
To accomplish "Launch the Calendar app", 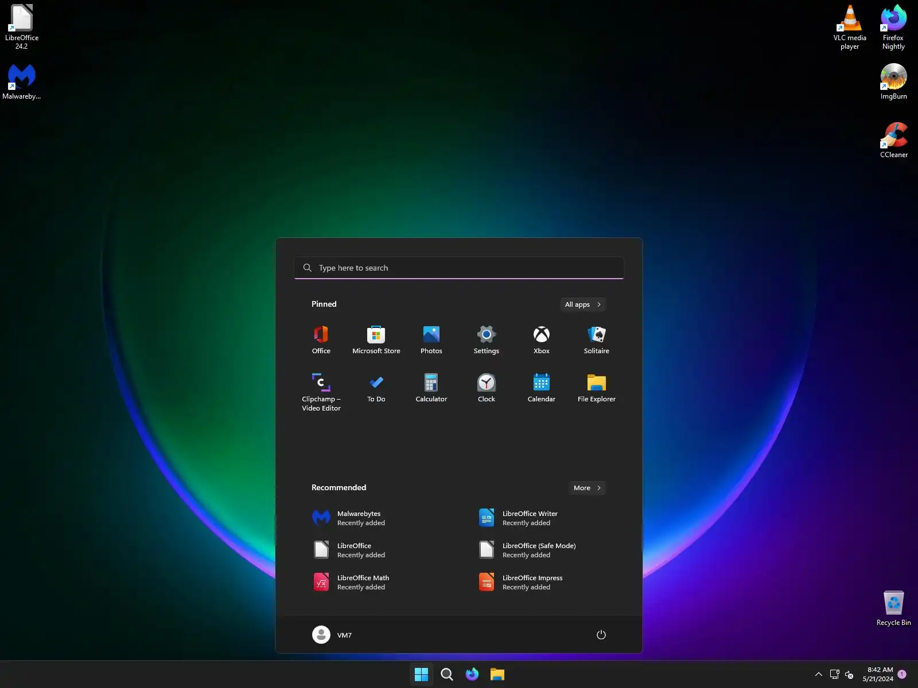I will pos(542,388).
